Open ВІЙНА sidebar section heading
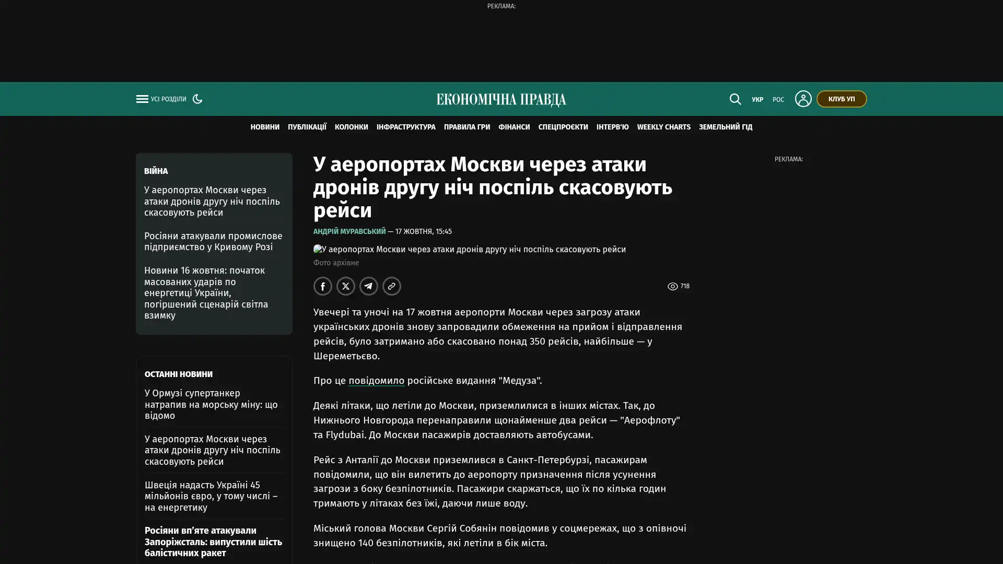The height and width of the screenshot is (564, 1003). pos(156,171)
